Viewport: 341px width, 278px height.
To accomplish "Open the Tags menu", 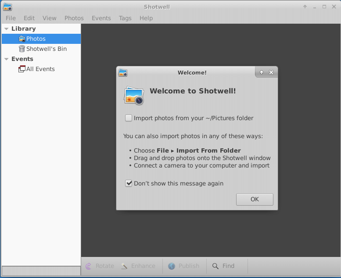I will click(125, 18).
